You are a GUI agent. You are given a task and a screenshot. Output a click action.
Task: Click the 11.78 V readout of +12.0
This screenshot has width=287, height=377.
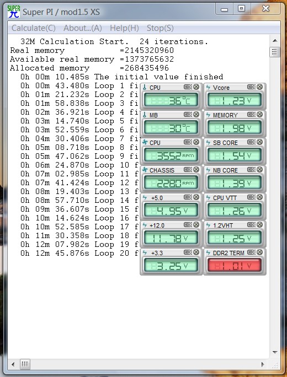click(171, 238)
